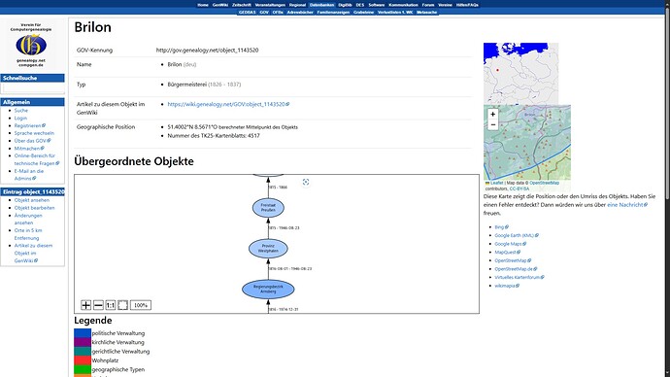Click the teal gerichtliche Verwaltung swatch

[x=83, y=352]
